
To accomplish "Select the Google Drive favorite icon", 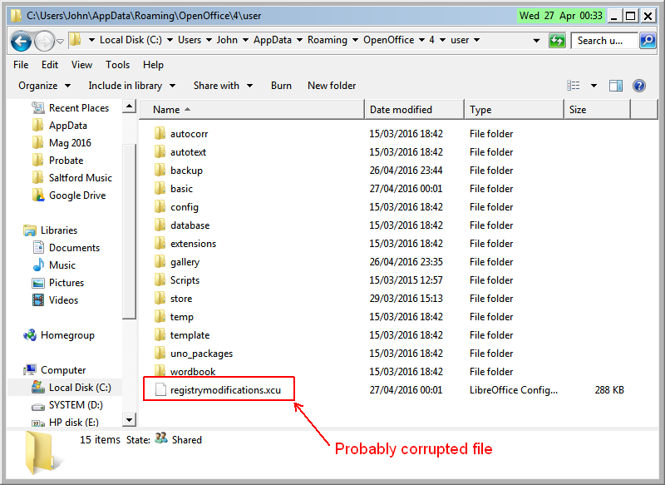I will (37, 195).
